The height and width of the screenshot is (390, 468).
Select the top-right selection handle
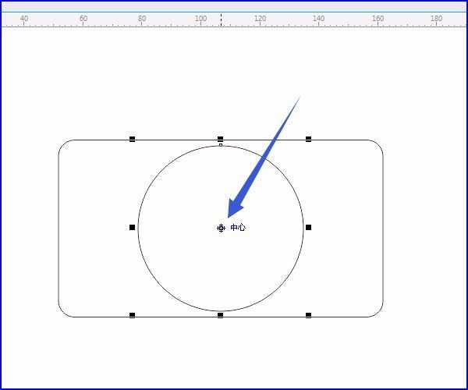309,139
